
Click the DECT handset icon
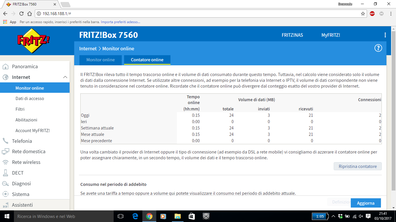[5, 173]
